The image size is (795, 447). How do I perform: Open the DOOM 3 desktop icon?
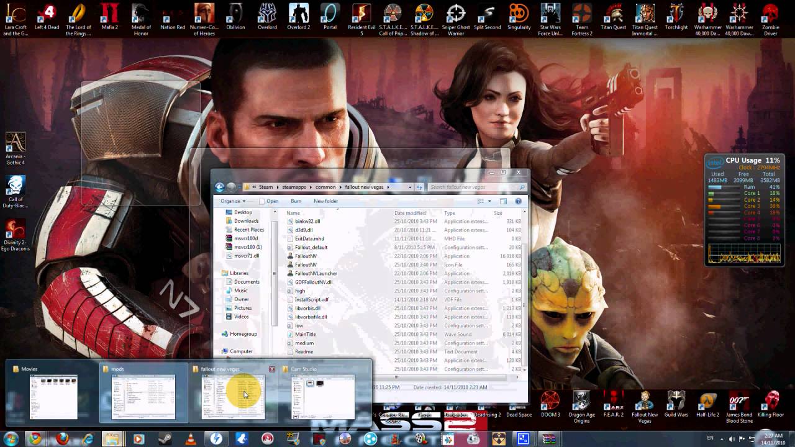[550, 404]
